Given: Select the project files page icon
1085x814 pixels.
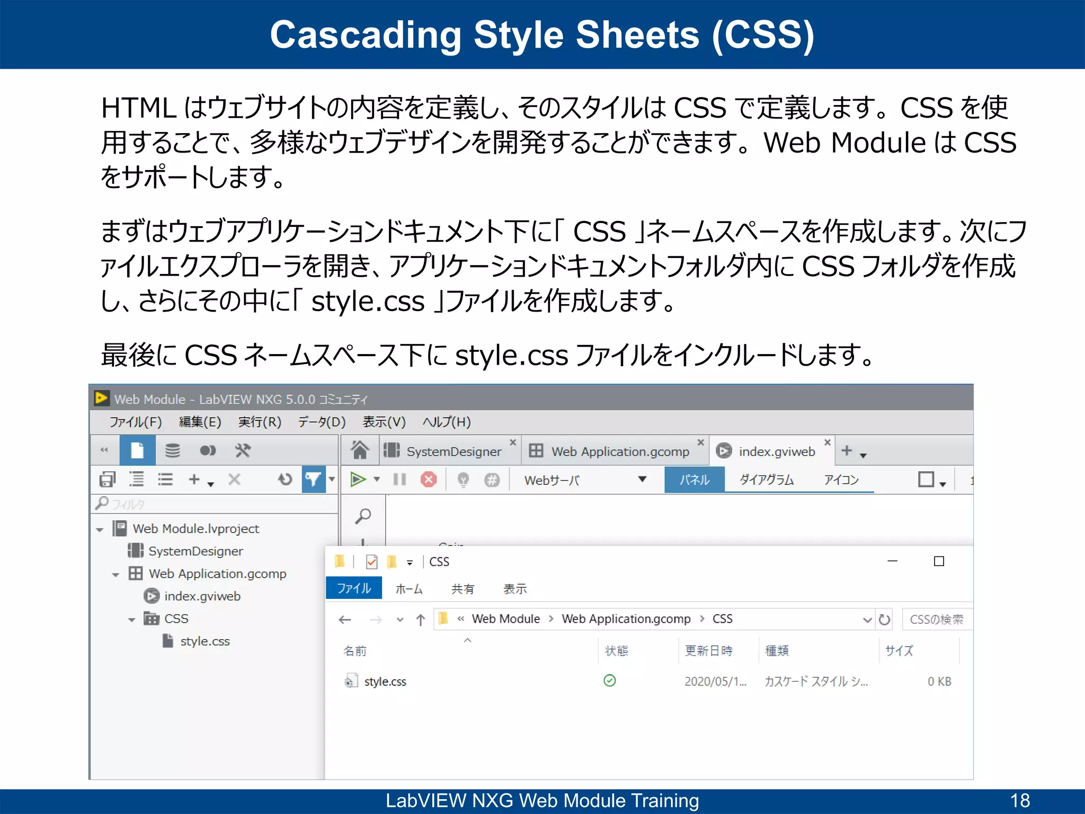Looking at the screenshot, I should pos(137,450).
